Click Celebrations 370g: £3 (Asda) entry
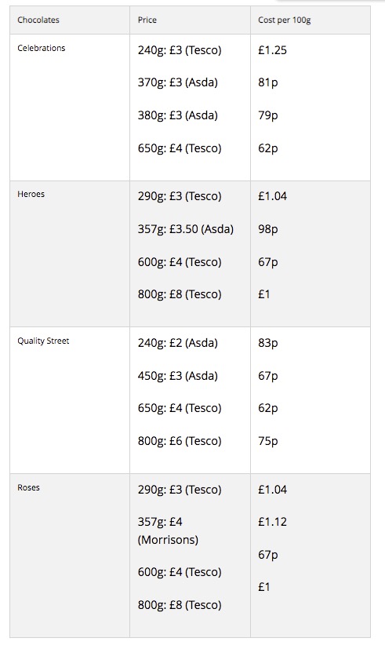This screenshot has height=649, width=385. pyautogui.click(x=178, y=82)
